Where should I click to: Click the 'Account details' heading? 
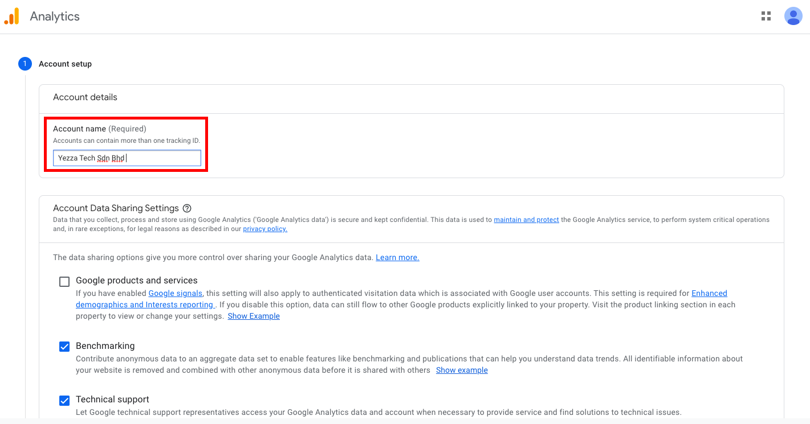click(85, 97)
